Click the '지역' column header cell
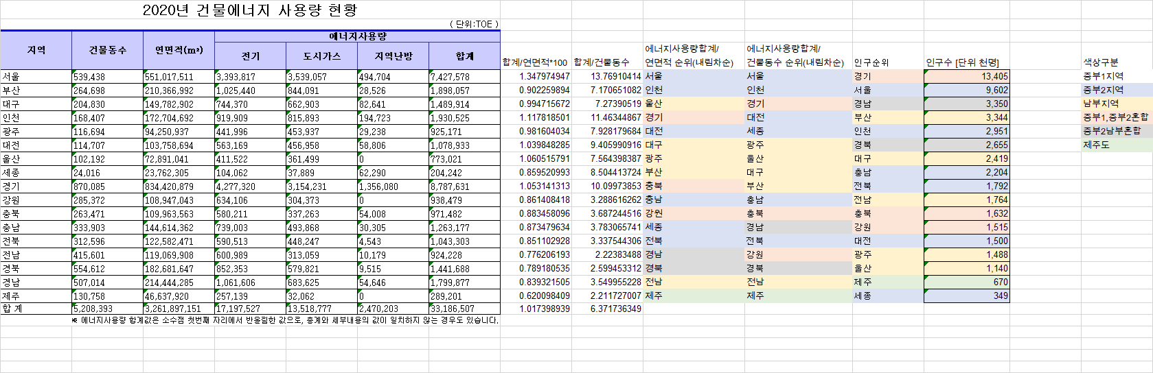Image resolution: width=1153 pixels, height=373 pixels. tap(36, 50)
